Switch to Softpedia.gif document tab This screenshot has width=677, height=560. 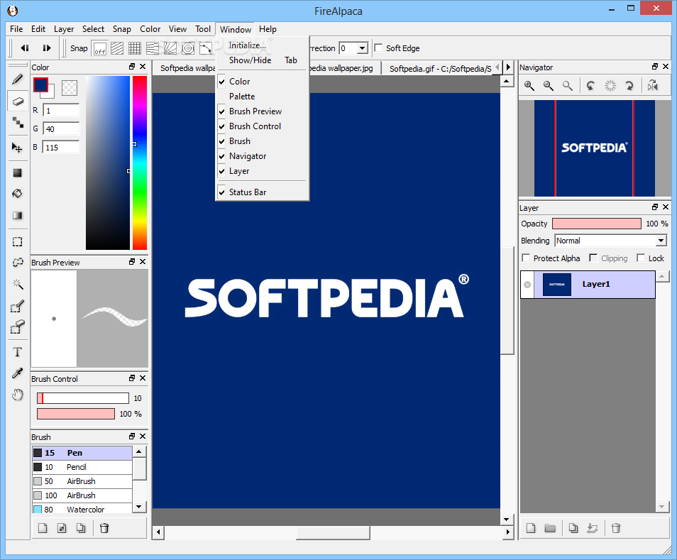439,69
